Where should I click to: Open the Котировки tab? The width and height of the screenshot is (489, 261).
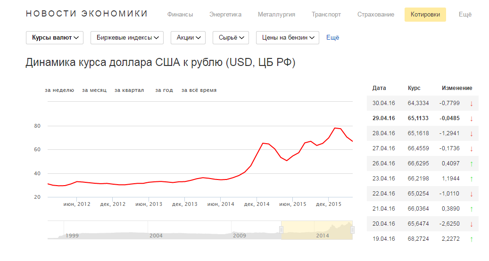[425, 15]
